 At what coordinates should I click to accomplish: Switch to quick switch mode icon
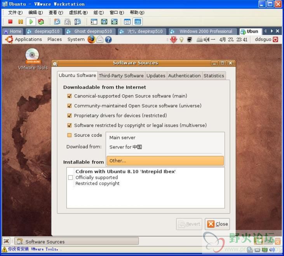[114, 22]
